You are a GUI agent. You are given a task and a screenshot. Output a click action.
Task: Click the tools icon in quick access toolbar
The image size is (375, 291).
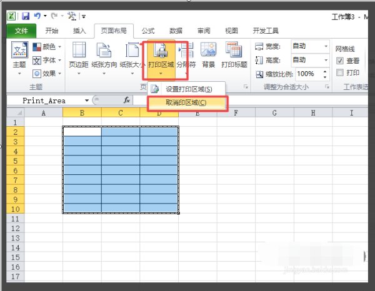71,16
